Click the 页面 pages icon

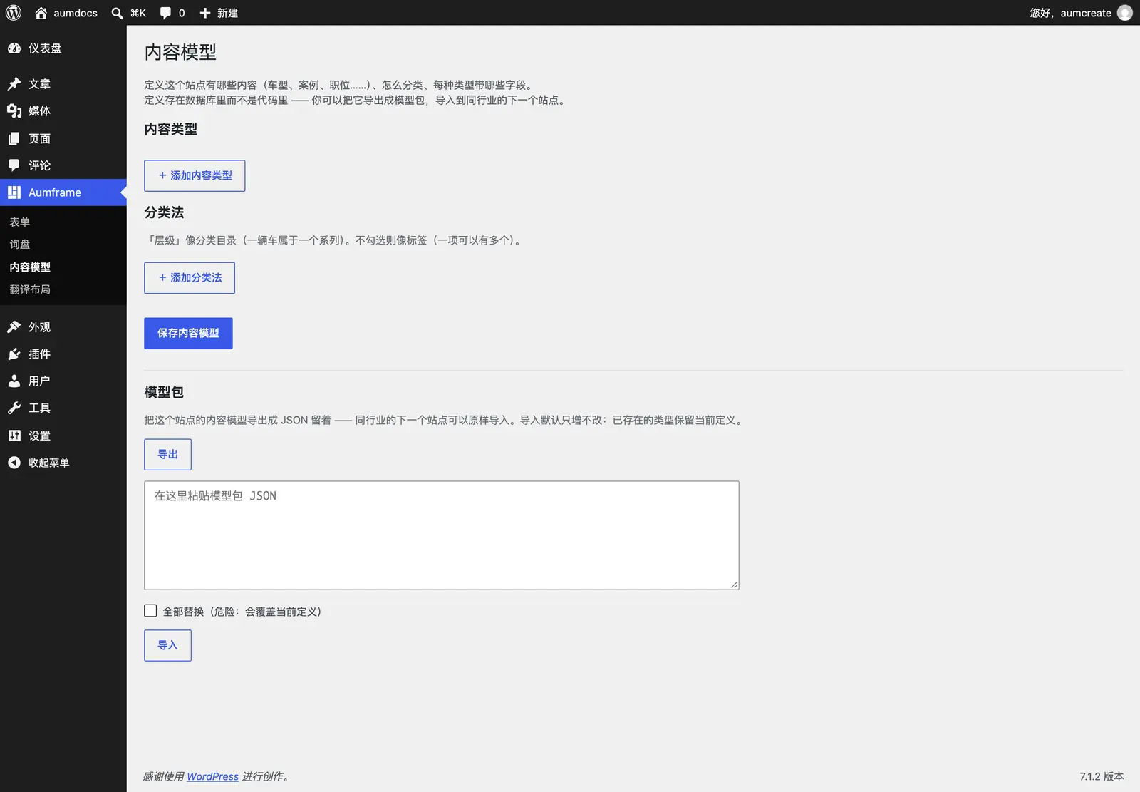pos(14,138)
